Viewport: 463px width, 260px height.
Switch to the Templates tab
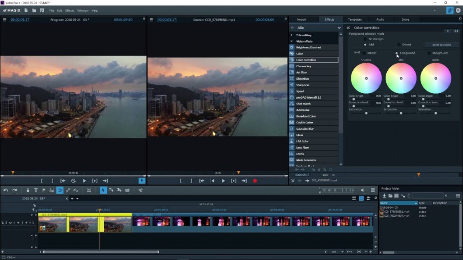point(355,19)
